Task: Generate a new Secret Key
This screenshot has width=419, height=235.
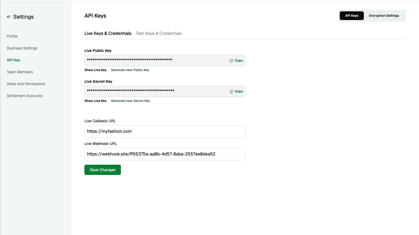Action: (x=130, y=101)
